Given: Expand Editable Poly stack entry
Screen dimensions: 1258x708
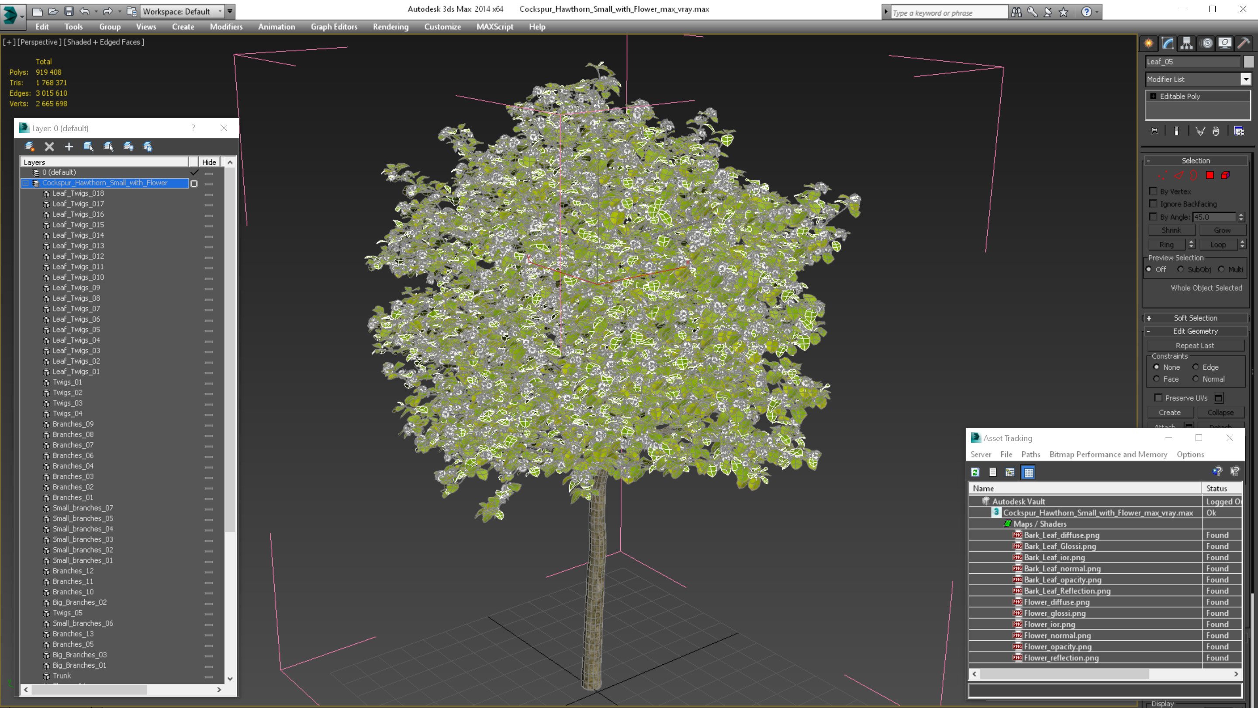Looking at the screenshot, I should click(1154, 96).
